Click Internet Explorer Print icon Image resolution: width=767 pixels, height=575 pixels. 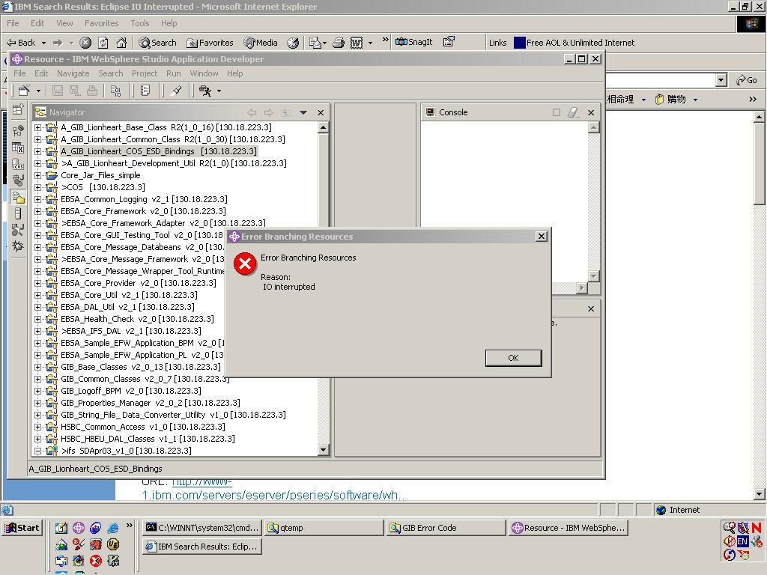pyautogui.click(x=339, y=43)
